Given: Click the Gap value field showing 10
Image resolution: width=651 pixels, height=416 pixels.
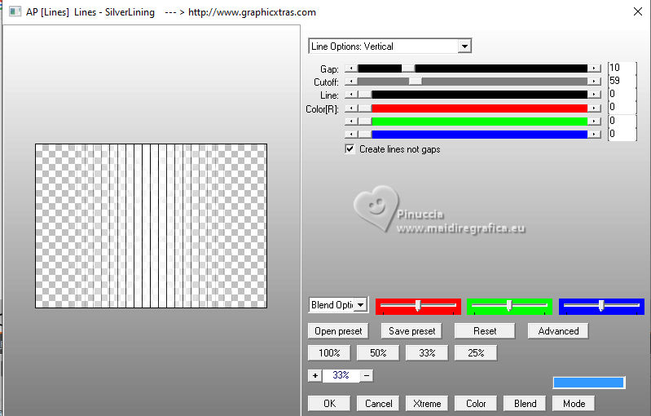Looking at the screenshot, I should pyautogui.click(x=622, y=68).
